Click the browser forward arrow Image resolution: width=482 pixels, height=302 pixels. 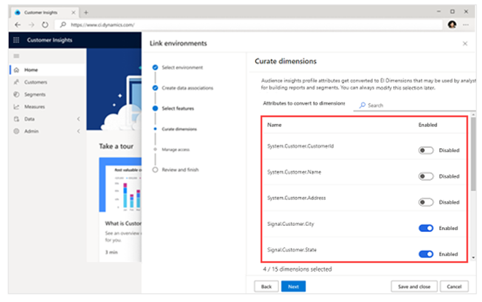(31, 24)
